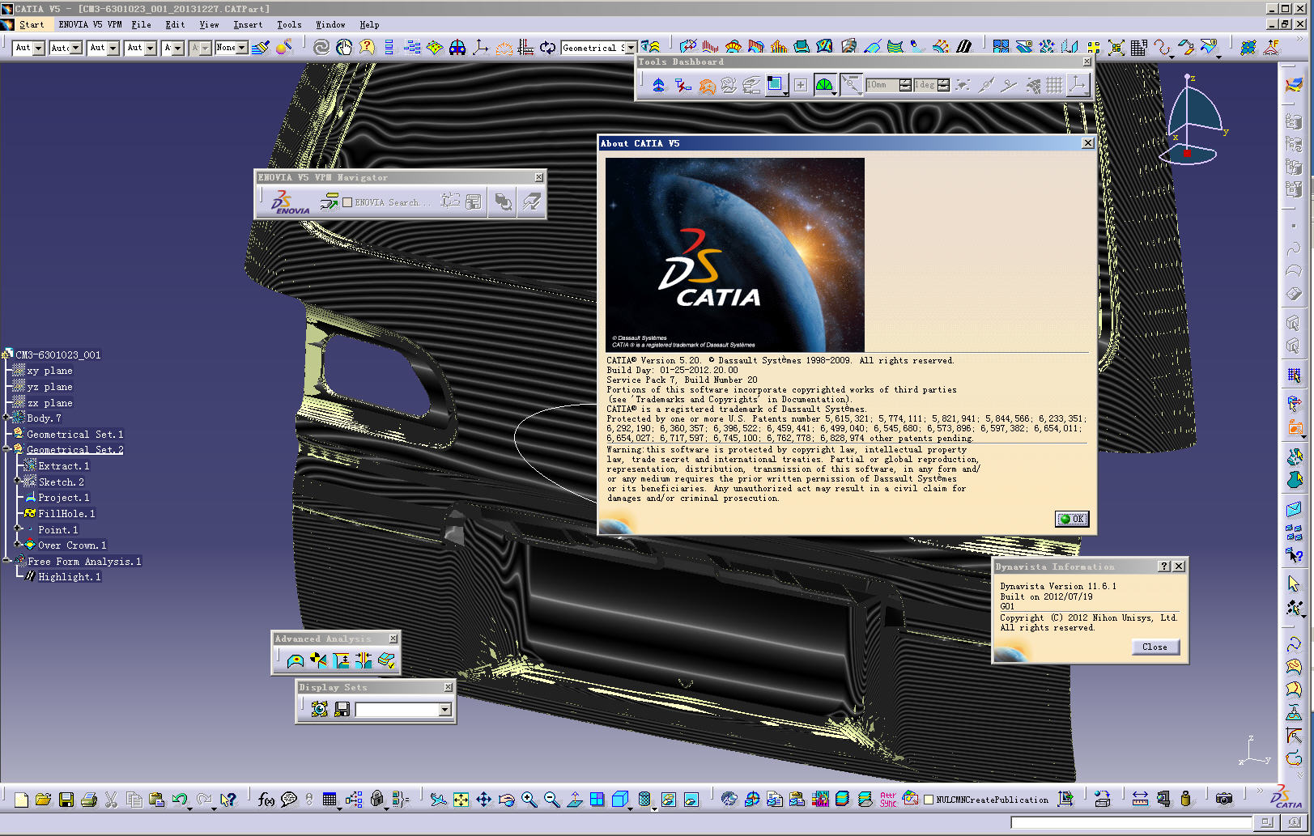Open the Insert menu
This screenshot has height=836, width=1314.
(x=248, y=25)
